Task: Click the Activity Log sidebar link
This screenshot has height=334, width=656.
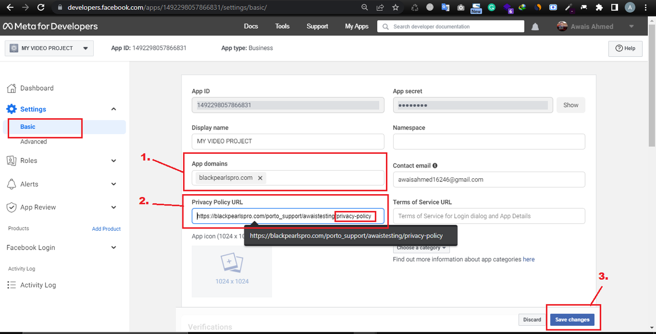Action: 38,285
